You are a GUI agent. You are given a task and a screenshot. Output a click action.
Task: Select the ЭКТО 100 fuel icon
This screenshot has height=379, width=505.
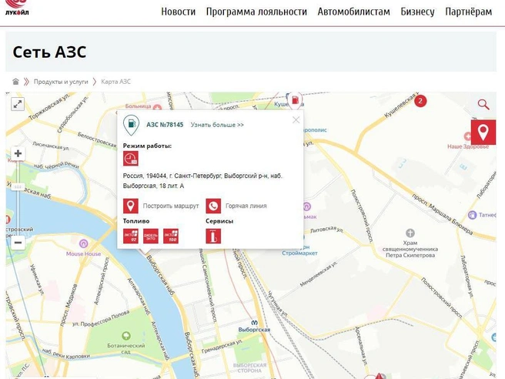coord(171,236)
